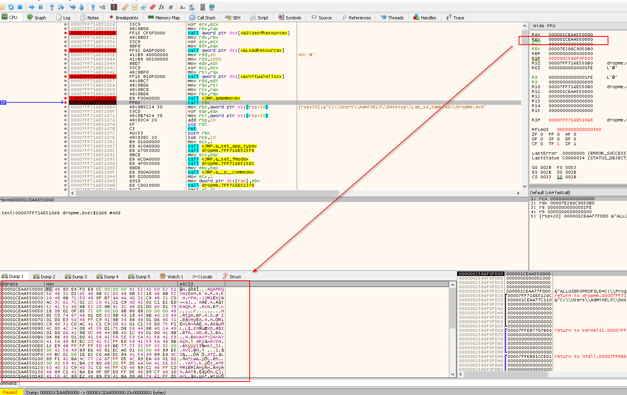Open the Bookmarks red icon
Viewport: 627px width, 395px height.
click(x=152, y=7)
